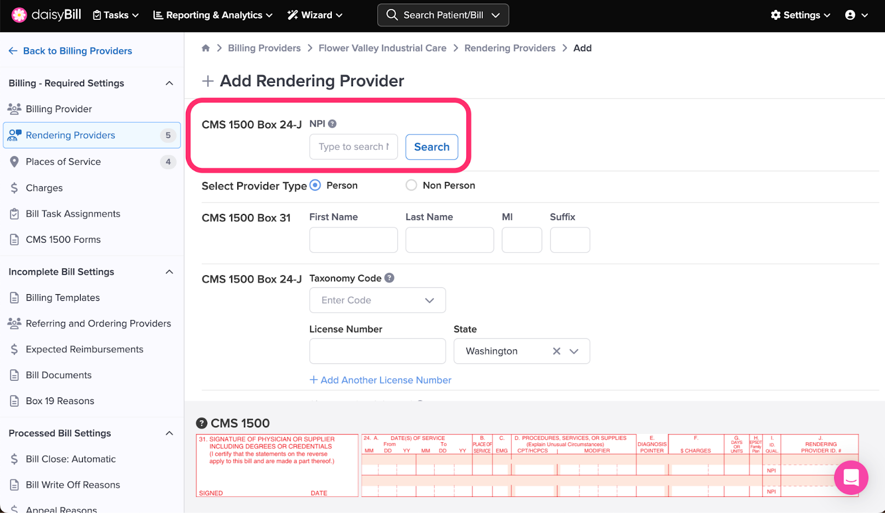The height and width of the screenshot is (513, 885).
Task: Click the MI field
Action: pos(522,240)
